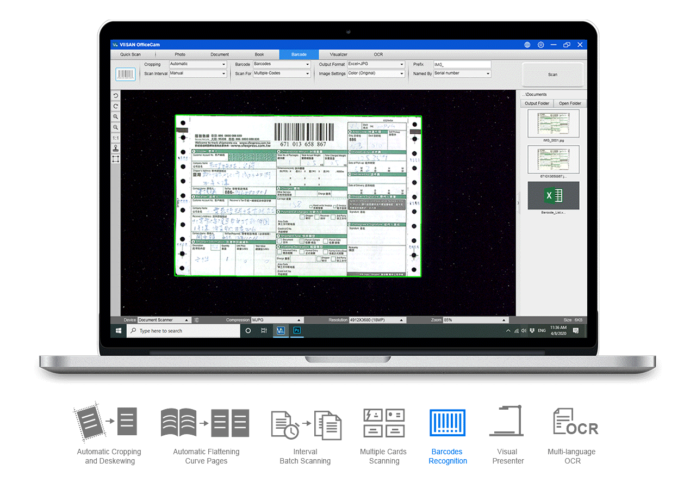Rotate the preview clockwise
The height and width of the screenshot is (494, 696).
(116, 106)
